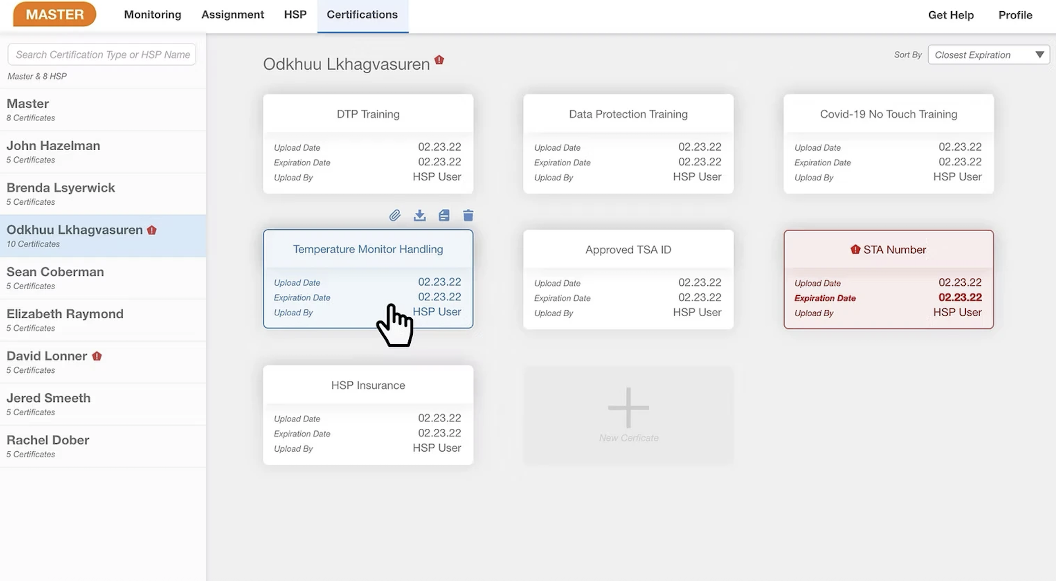Delete certificate using trash icon
Screen dimensions: 1056x581
468,215
